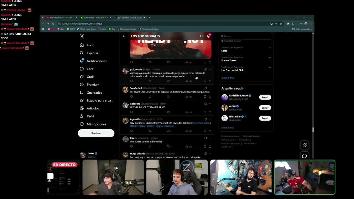Go to Perfil page
The width and height of the screenshot is (354, 199).
tap(87, 116)
